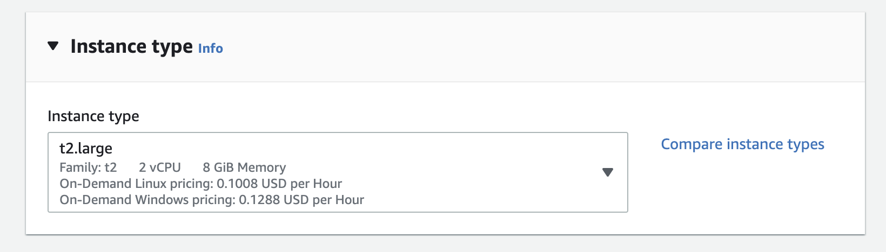Open the Info link beside Instance type

point(210,48)
